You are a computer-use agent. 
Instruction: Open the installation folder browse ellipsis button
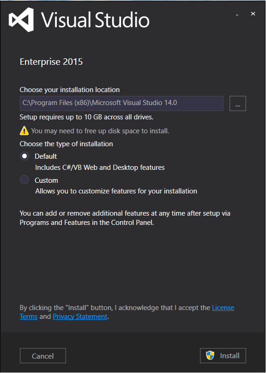tap(238, 104)
